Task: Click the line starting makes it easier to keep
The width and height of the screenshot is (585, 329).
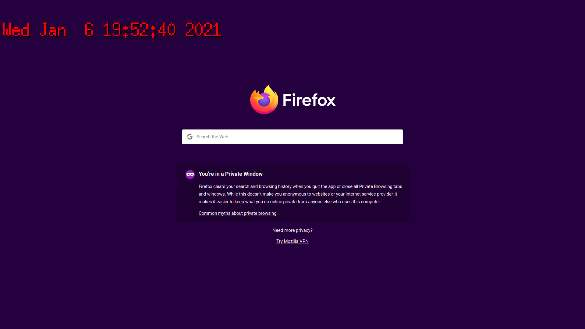Action: (289, 202)
